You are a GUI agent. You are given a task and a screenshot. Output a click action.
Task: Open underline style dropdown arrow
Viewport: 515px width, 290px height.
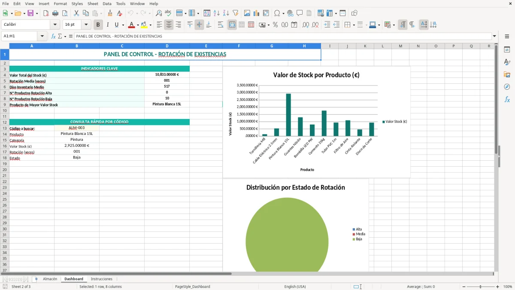coord(123,25)
